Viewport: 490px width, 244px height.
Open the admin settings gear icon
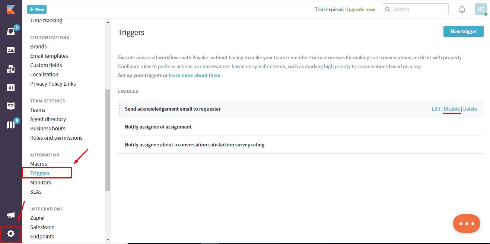pyautogui.click(x=11, y=234)
